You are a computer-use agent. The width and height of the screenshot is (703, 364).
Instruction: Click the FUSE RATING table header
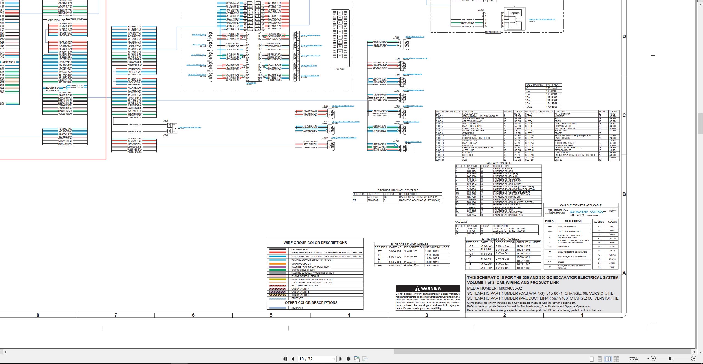click(534, 85)
